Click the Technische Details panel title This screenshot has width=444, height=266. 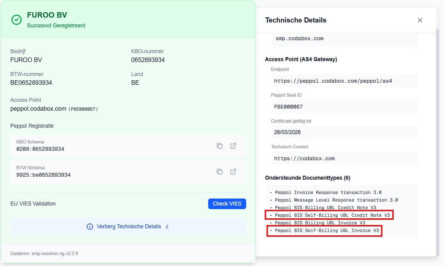(x=296, y=20)
